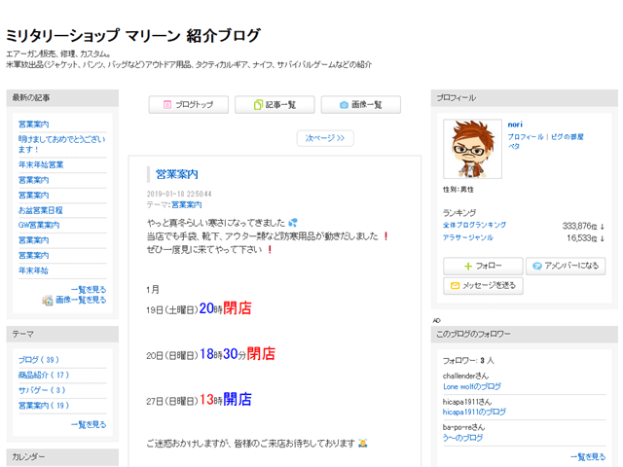Click the ミリタリーショップ マリーン blog title
The image size is (623, 467).
pyautogui.click(x=133, y=36)
